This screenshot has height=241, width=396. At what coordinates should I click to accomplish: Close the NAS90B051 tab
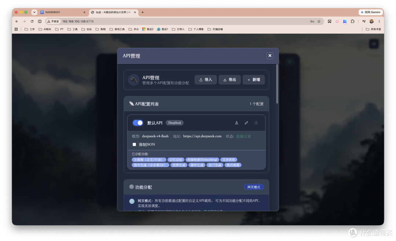coord(84,12)
